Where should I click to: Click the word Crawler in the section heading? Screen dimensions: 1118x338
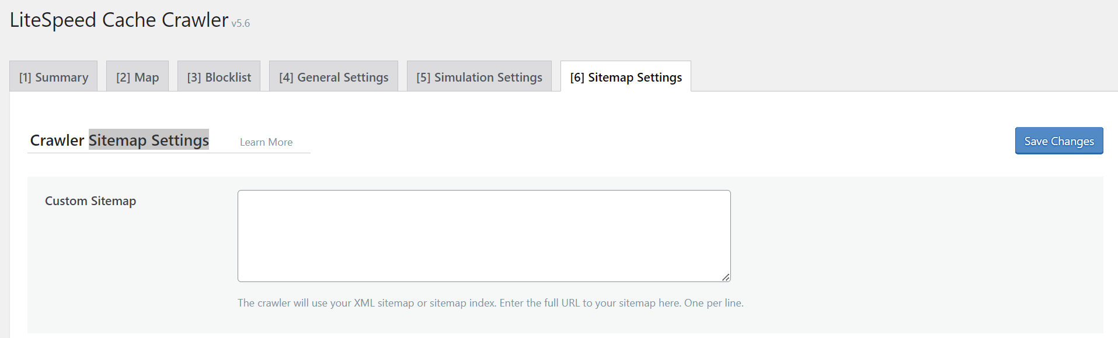57,140
